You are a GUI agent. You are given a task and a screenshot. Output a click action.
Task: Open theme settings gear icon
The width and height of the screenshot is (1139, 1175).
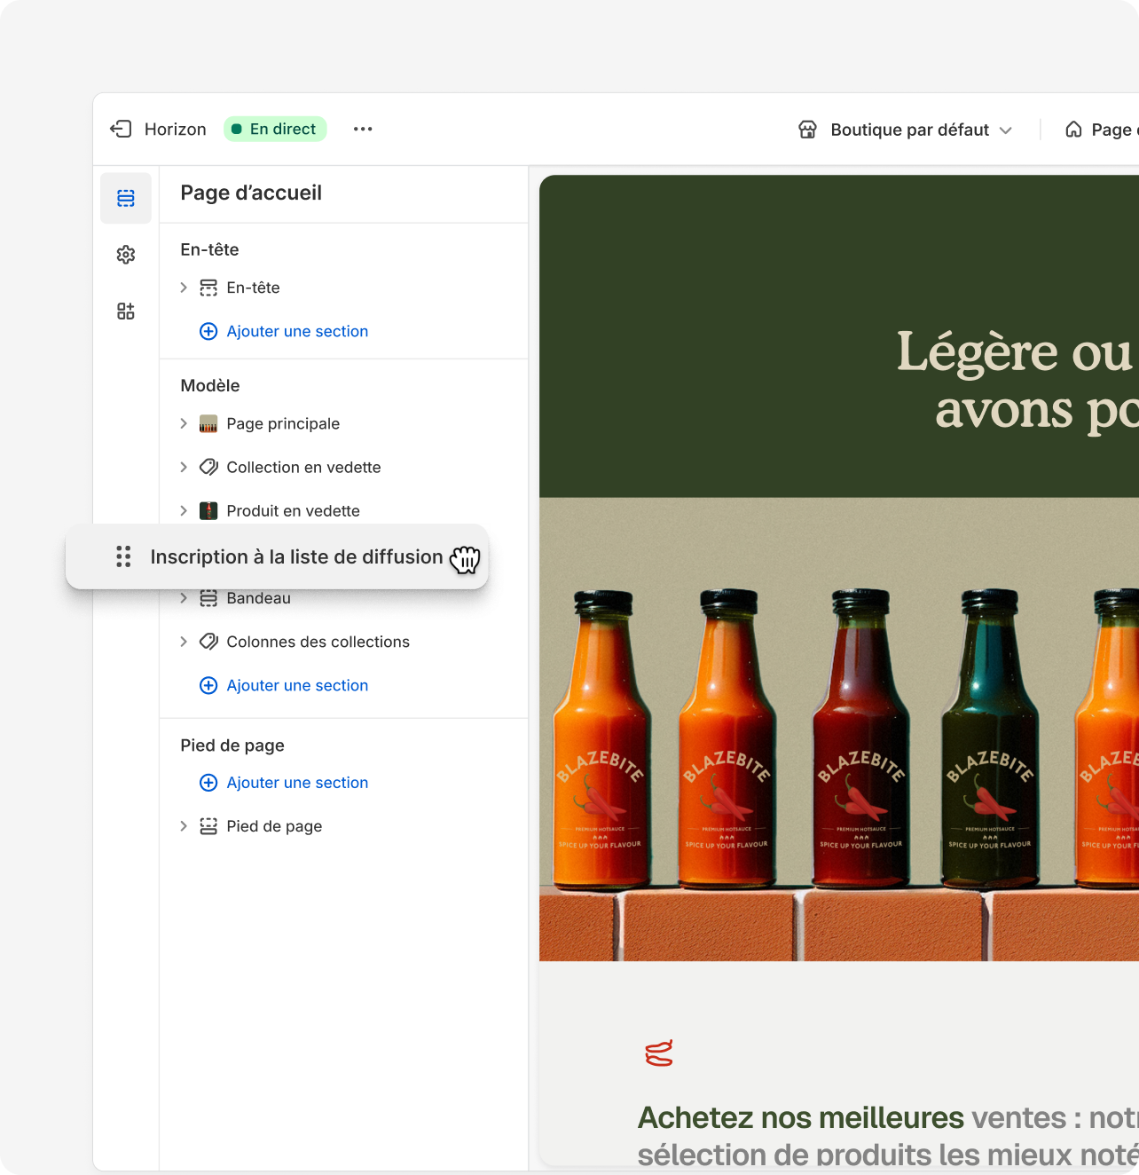(126, 255)
